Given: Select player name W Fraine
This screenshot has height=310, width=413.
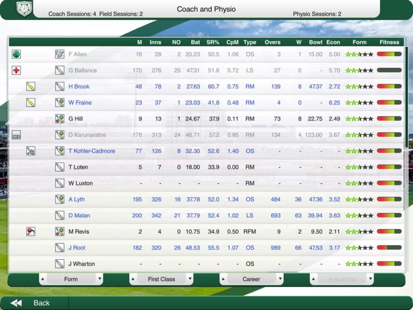Looking at the screenshot, I should point(80,103).
